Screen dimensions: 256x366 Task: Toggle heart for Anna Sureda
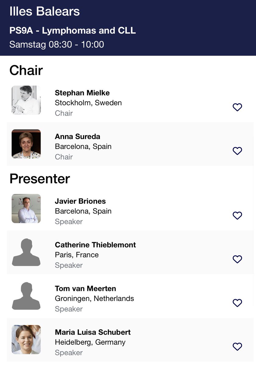[237, 151]
